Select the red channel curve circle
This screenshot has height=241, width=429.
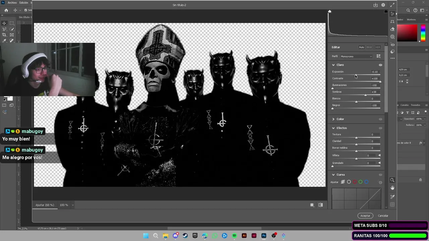[355, 182]
